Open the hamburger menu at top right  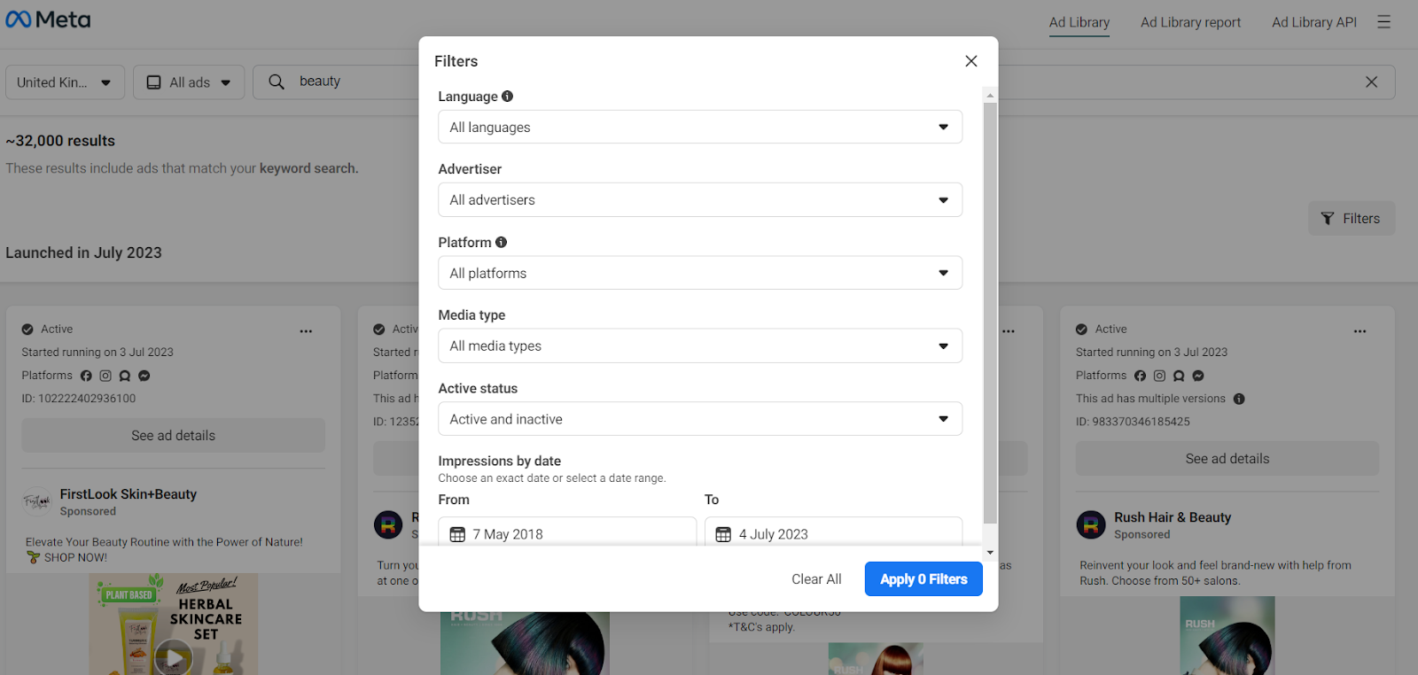(x=1383, y=22)
